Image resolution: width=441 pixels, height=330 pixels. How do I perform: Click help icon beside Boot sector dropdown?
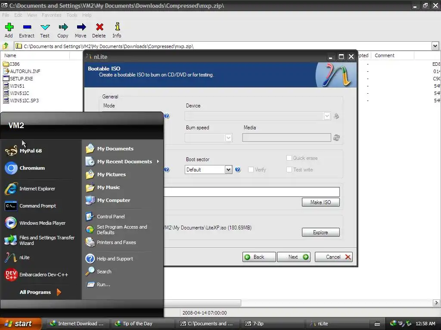point(238,169)
